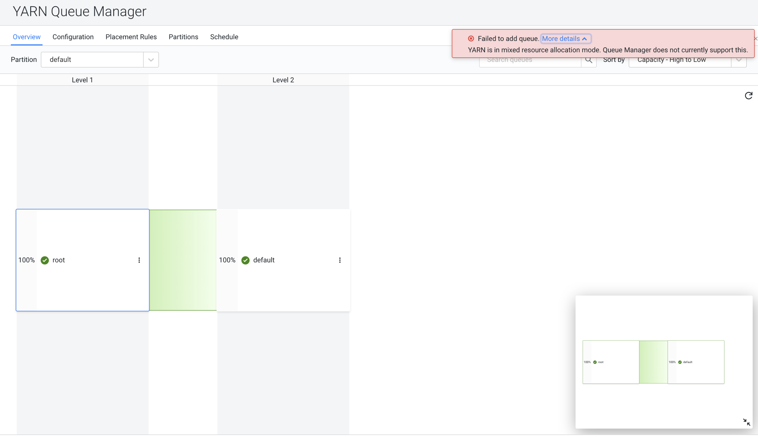758x437 pixels.
Task: Open the Placement Rules tab
Action: click(131, 37)
